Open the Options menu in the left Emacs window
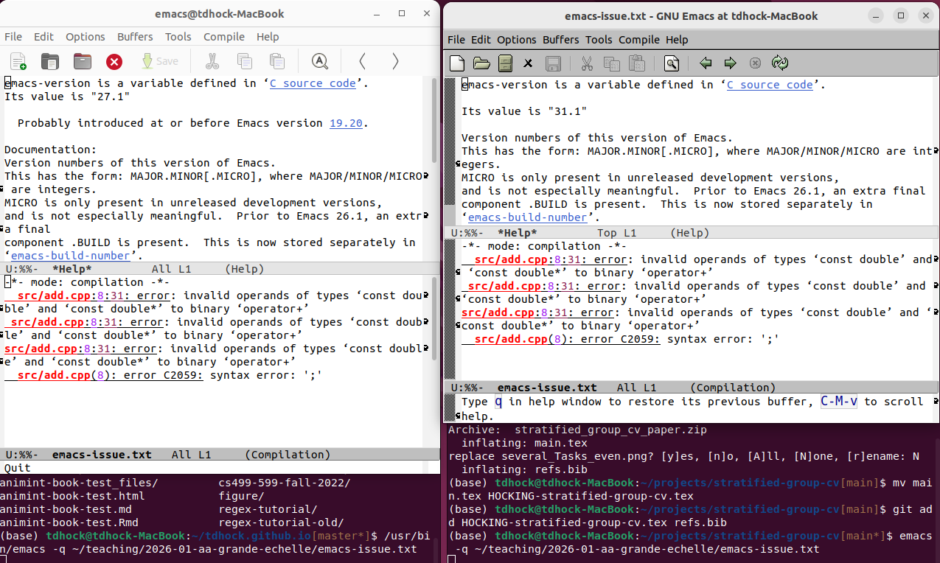The width and height of the screenshot is (940, 563). [86, 37]
